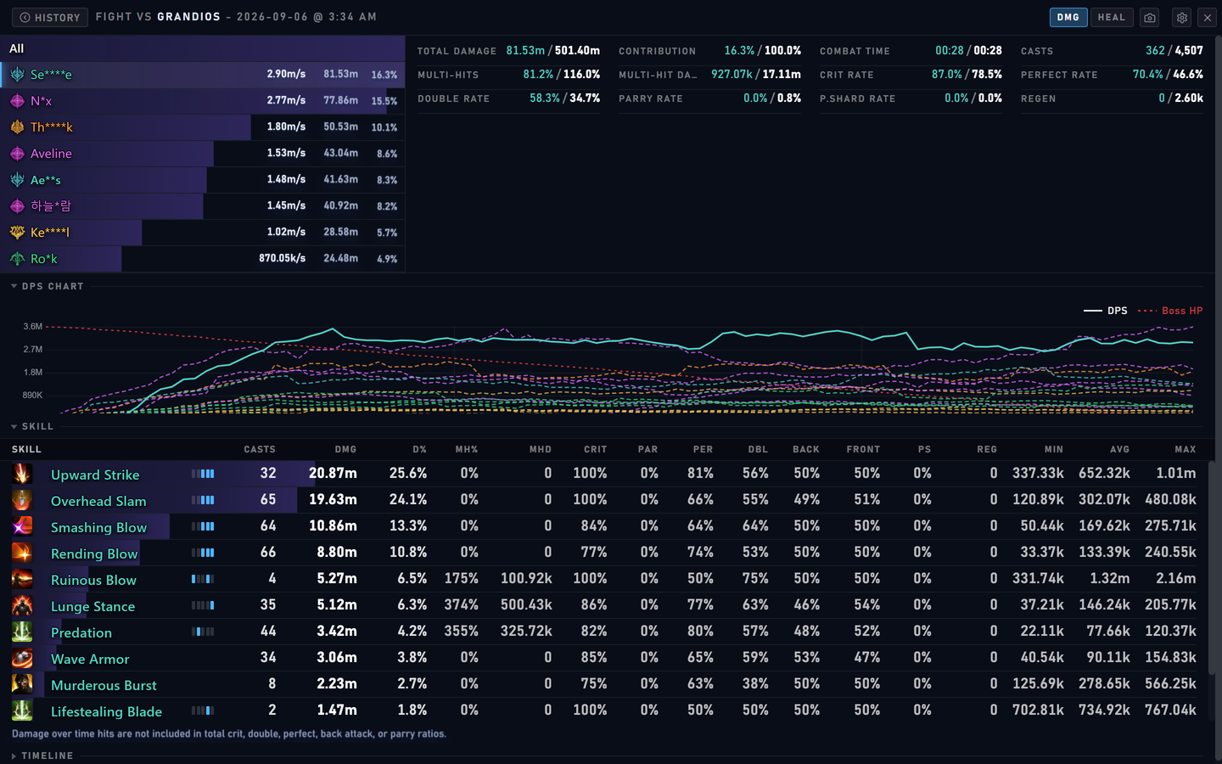1222x764 pixels.
Task: Click the TOTAL DAMAGE 81.53m value
Action: tap(525, 51)
